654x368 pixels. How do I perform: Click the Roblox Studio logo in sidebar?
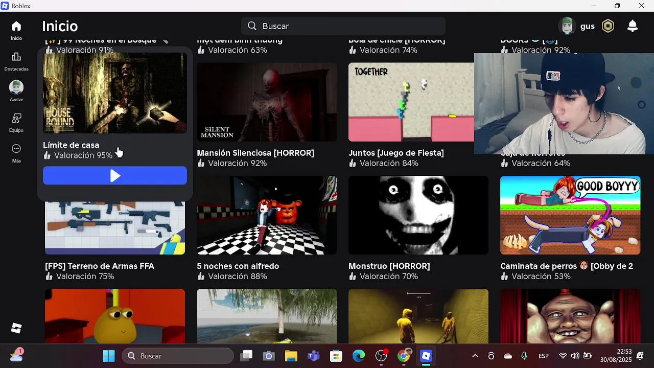pos(16,328)
